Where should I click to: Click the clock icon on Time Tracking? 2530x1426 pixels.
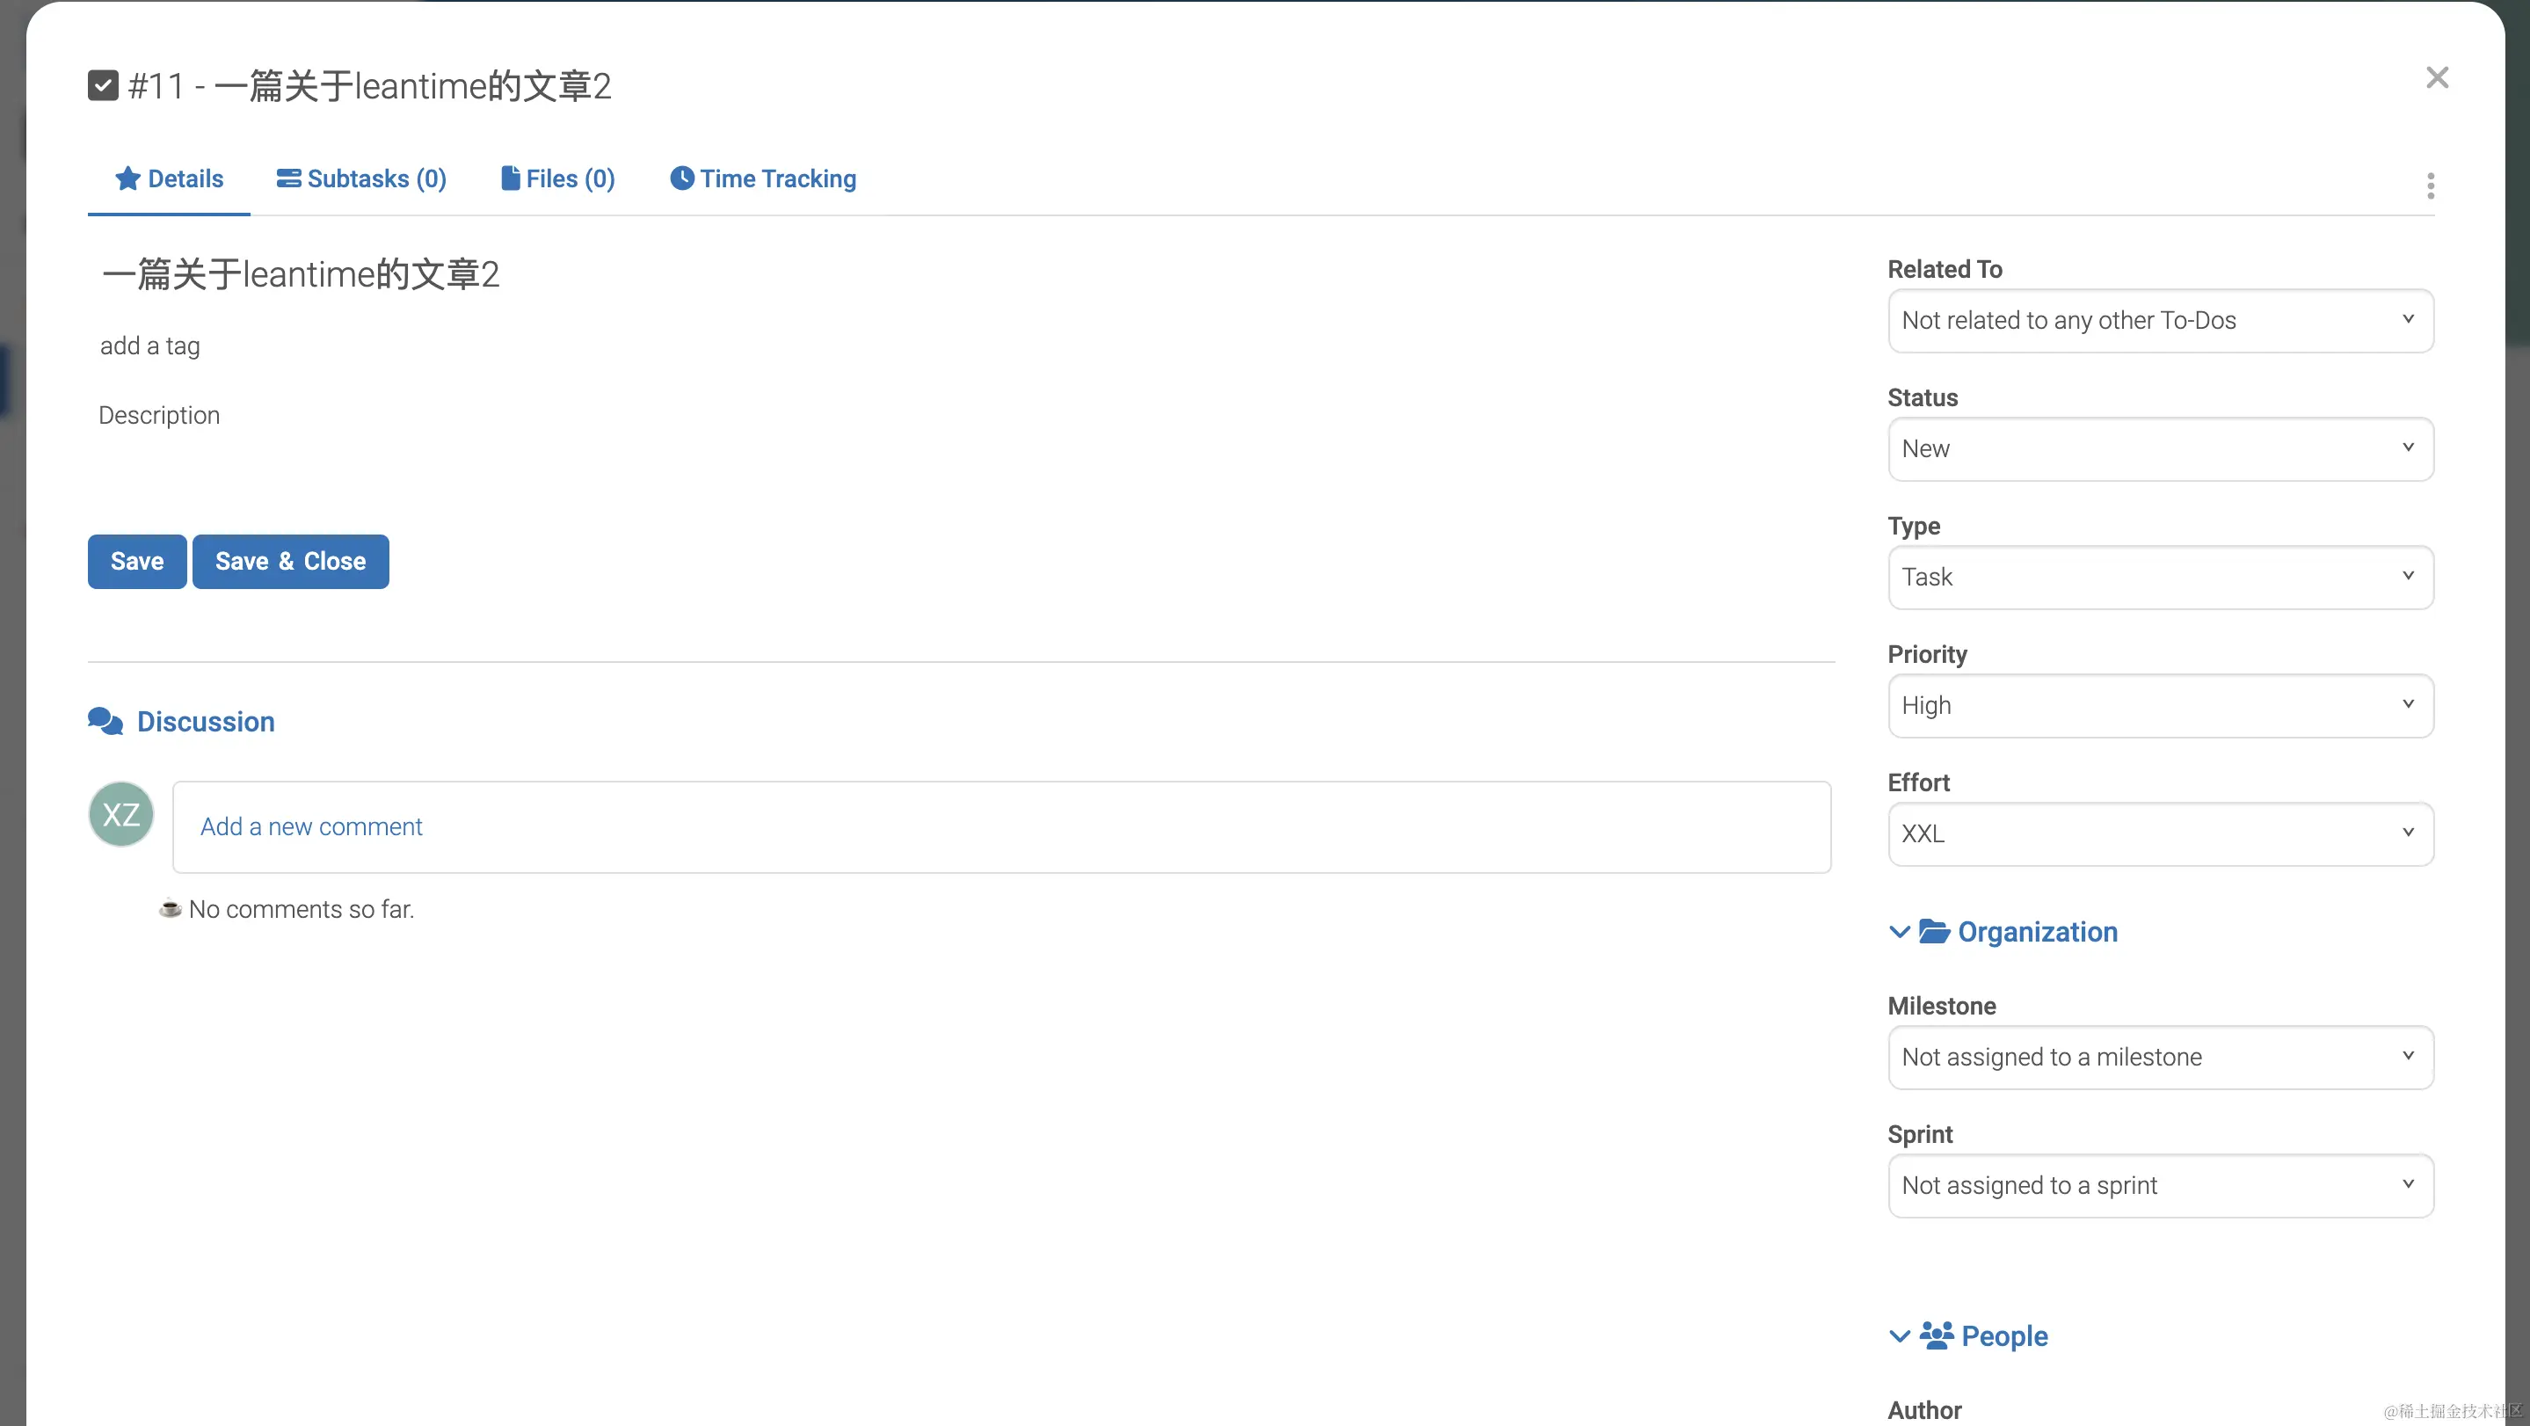click(681, 178)
